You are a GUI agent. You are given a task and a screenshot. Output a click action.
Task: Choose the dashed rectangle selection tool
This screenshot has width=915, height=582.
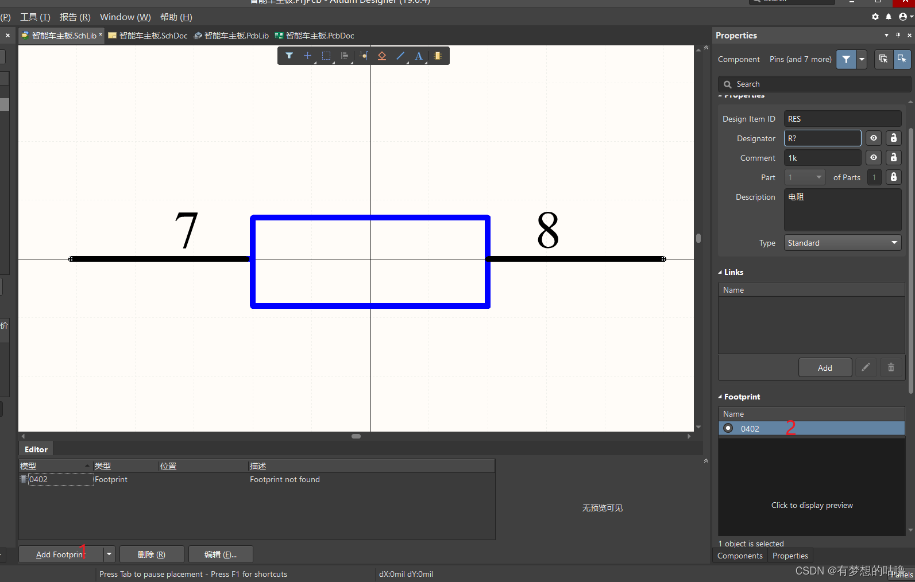[x=326, y=56]
